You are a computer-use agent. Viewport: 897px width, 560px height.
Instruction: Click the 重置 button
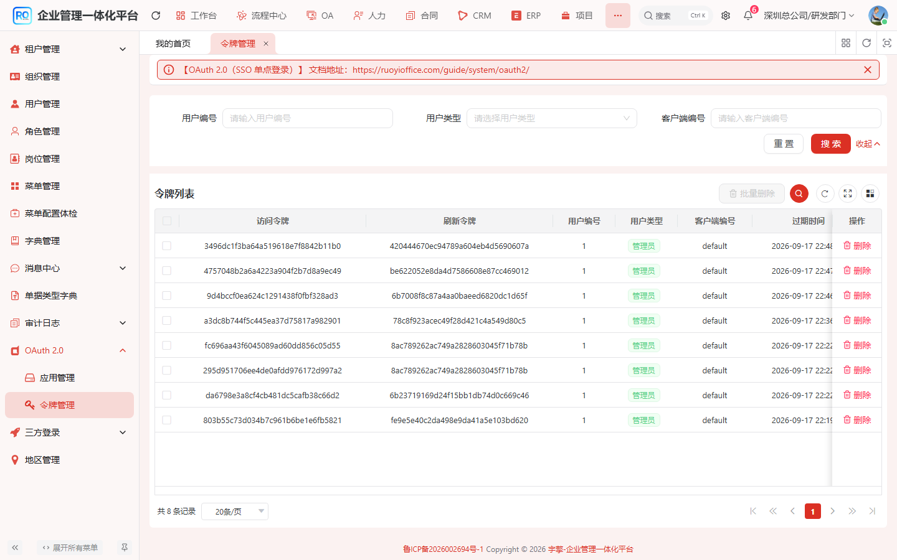point(784,144)
